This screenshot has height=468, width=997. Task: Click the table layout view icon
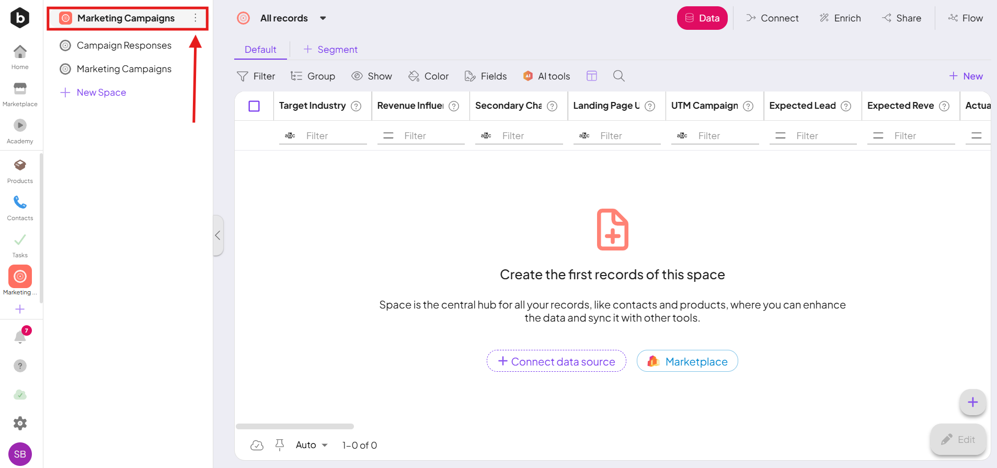[591, 76]
